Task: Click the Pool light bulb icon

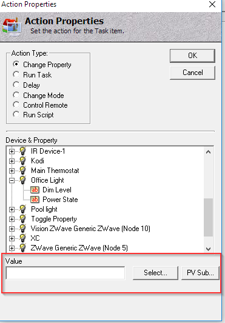Action: (22, 209)
